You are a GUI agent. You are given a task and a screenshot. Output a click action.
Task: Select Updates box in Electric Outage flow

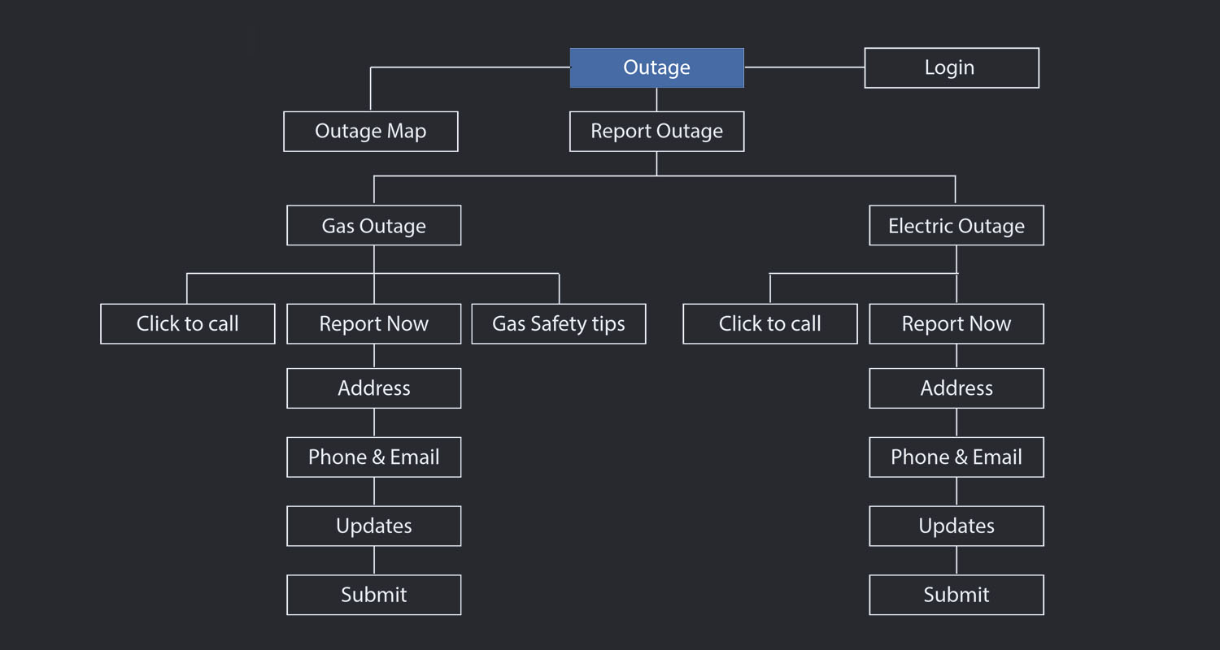tap(956, 526)
